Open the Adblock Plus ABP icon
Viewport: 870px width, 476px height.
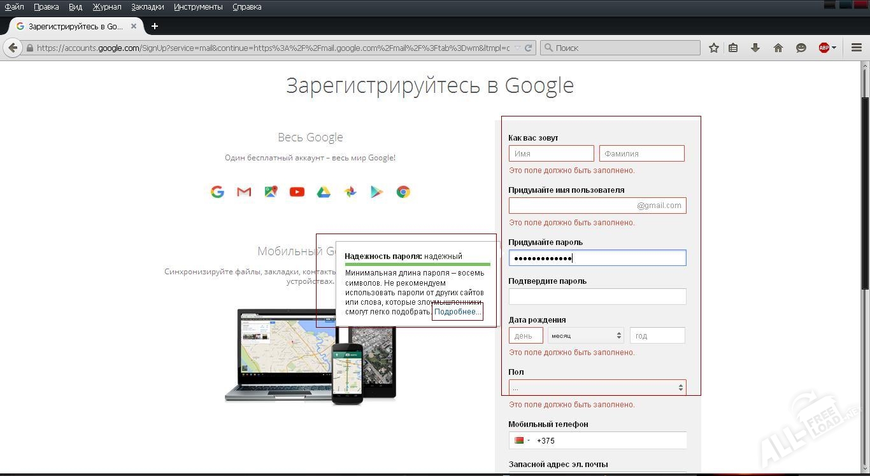(824, 48)
